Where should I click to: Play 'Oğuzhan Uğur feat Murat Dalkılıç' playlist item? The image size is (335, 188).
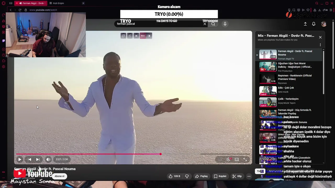click(x=289, y=67)
